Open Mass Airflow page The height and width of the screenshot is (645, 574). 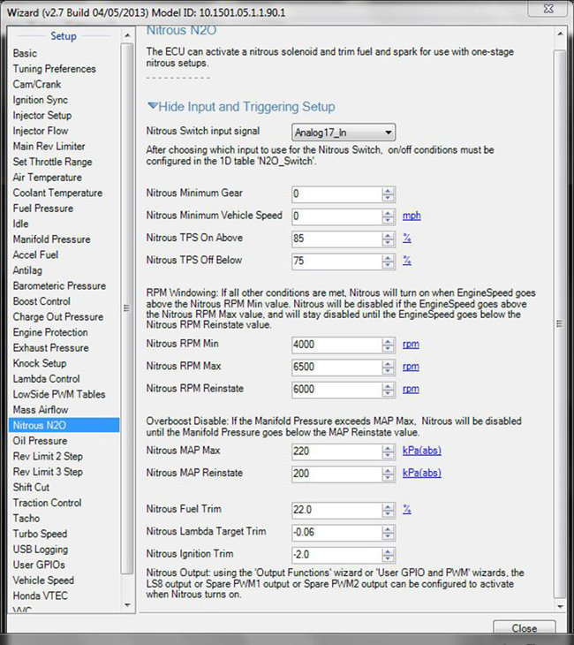pos(41,410)
